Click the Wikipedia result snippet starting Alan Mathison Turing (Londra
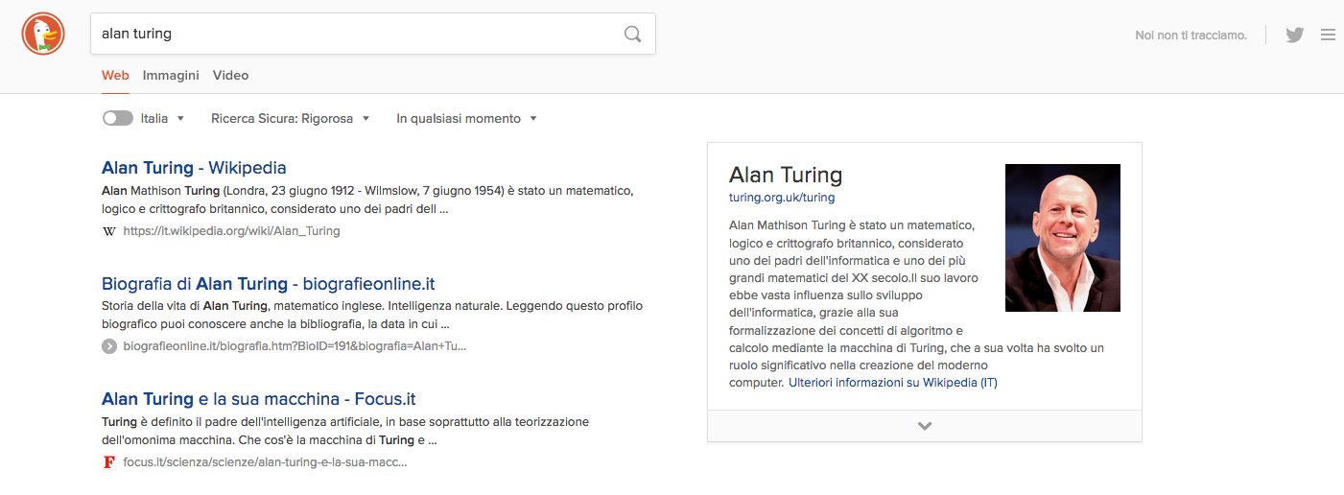1344x495 pixels. click(x=368, y=200)
